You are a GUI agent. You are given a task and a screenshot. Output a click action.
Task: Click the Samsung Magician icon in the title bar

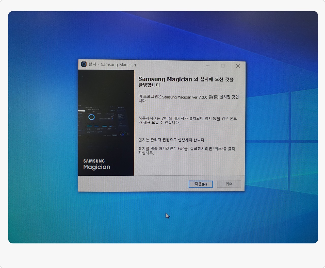(84, 64)
